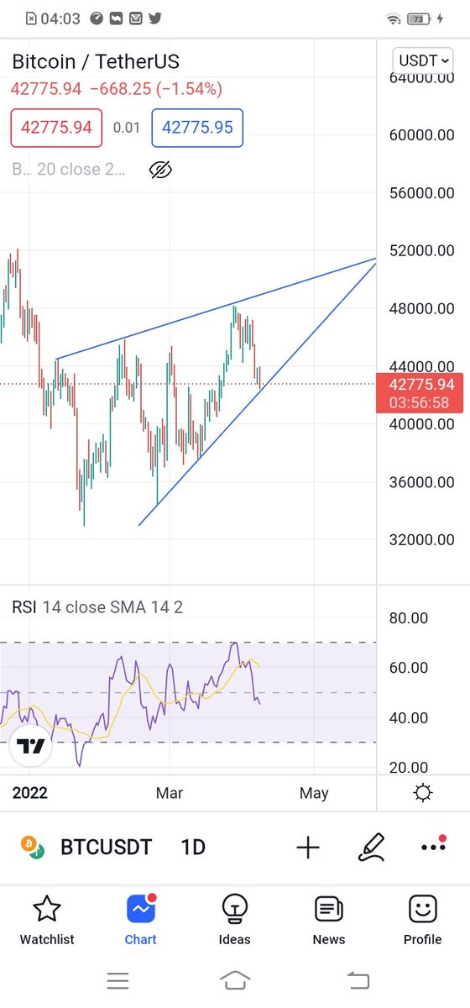Viewport: 470px width, 1008px height.
Task: Click the 56000.00 price axis label
Action: point(422,192)
